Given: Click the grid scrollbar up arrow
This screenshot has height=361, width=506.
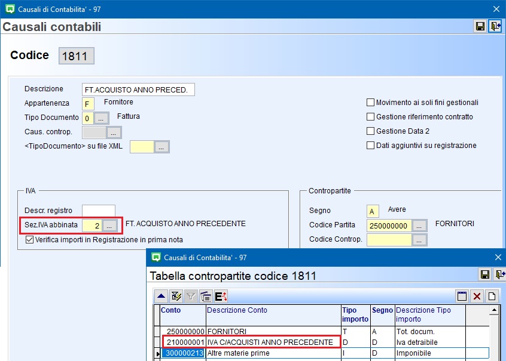Looking at the screenshot, I should [x=494, y=310].
